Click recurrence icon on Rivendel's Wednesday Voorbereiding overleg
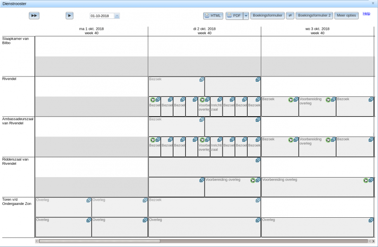 pyautogui.click(x=328, y=100)
